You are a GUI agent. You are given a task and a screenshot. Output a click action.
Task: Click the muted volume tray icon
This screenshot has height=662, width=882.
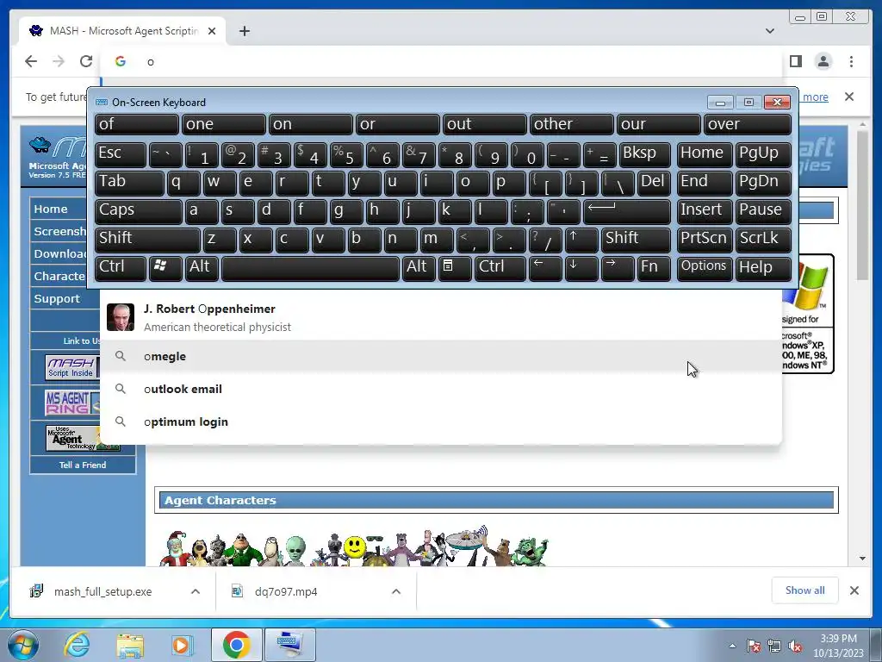795,646
